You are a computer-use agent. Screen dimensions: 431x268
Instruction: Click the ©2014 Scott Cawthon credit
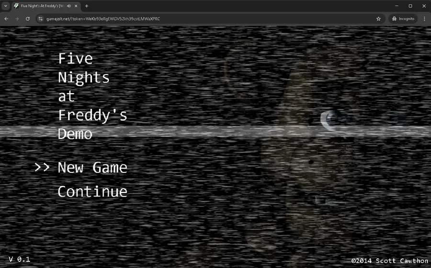pos(390,260)
